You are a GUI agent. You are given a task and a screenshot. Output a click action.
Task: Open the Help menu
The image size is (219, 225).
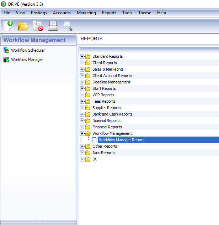click(161, 13)
